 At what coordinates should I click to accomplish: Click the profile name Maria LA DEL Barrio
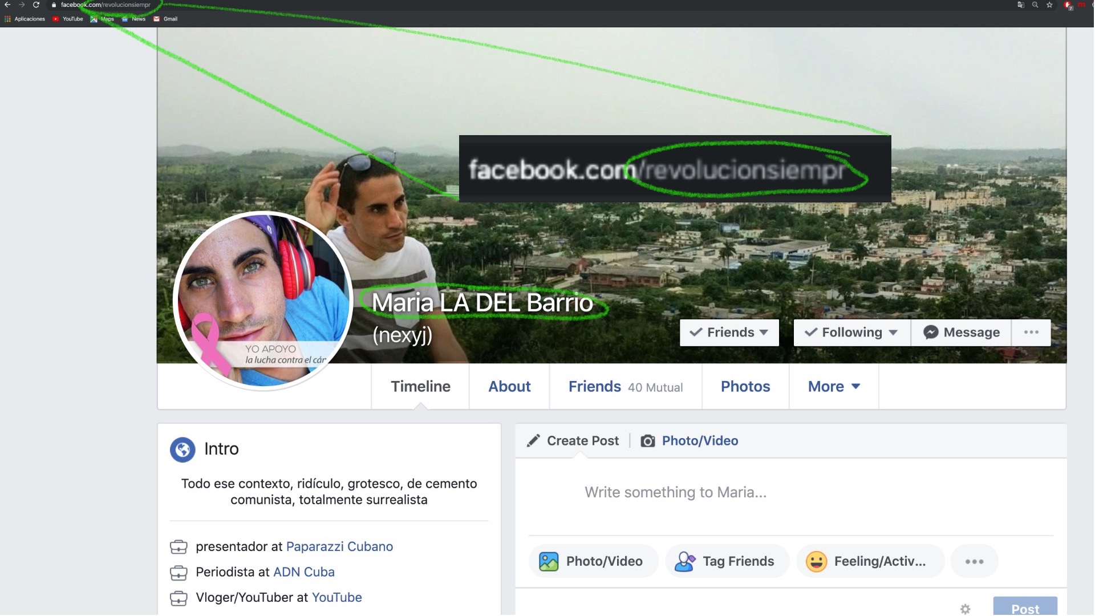tap(482, 303)
